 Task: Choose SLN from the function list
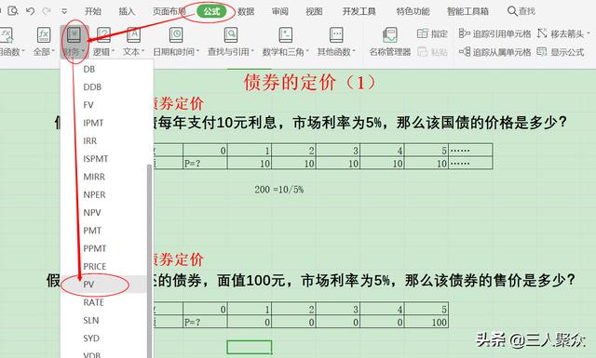pos(103,320)
